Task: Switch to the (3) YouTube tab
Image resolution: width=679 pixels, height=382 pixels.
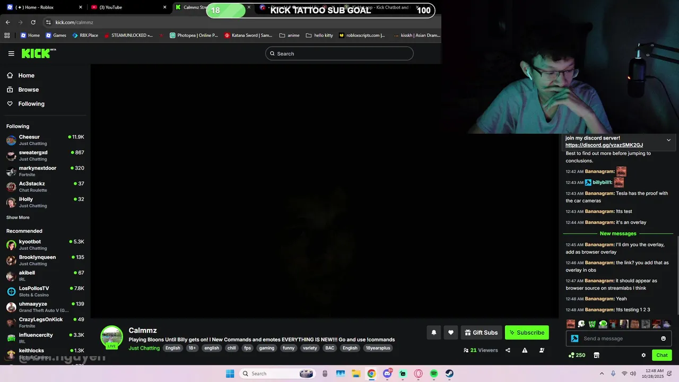Action: click(129, 7)
